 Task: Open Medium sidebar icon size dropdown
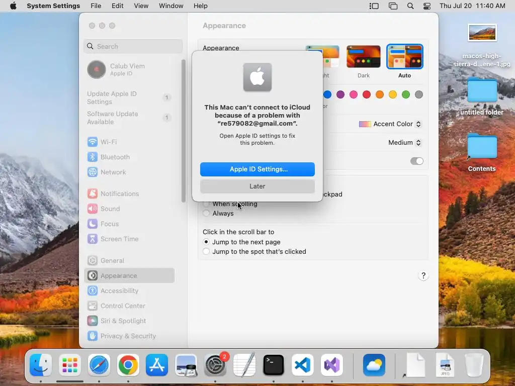405,142
